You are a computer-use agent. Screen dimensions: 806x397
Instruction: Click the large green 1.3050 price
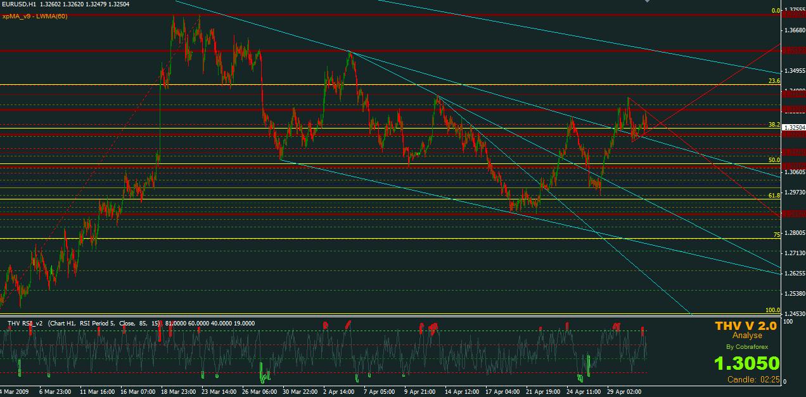click(x=746, y=363)
